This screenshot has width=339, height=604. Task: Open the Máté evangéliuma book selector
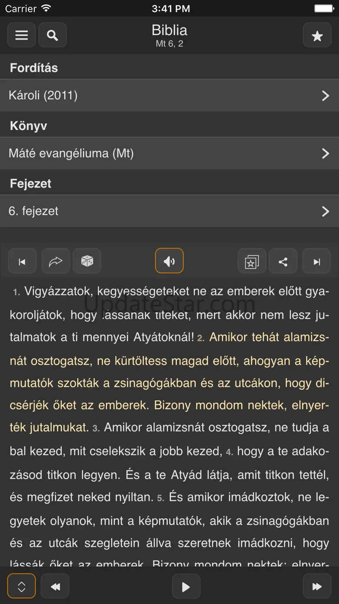coord(169,153)
